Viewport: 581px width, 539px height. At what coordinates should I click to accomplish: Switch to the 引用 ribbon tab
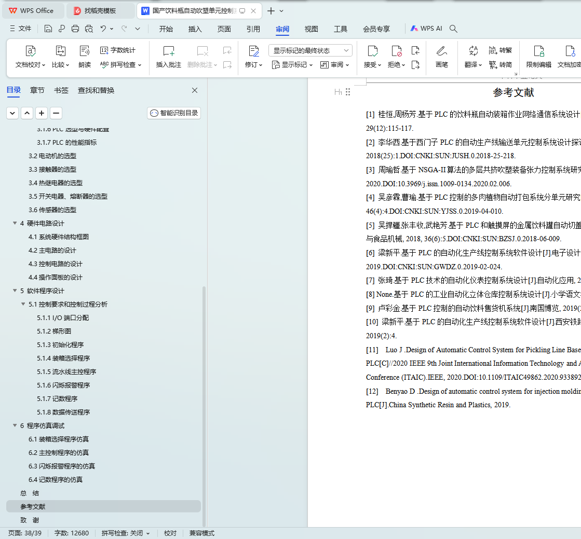pos(253,29)
